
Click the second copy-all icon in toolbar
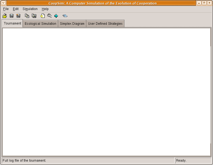(34, 16)
